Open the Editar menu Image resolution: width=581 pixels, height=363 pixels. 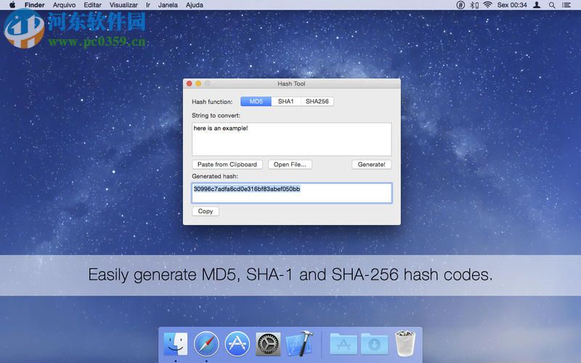pos(93,5)
